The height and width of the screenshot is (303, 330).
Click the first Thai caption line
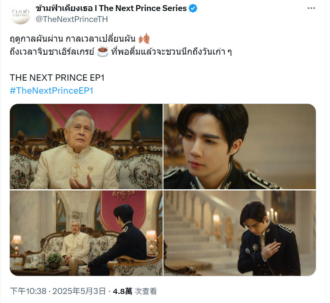(72, 39)
